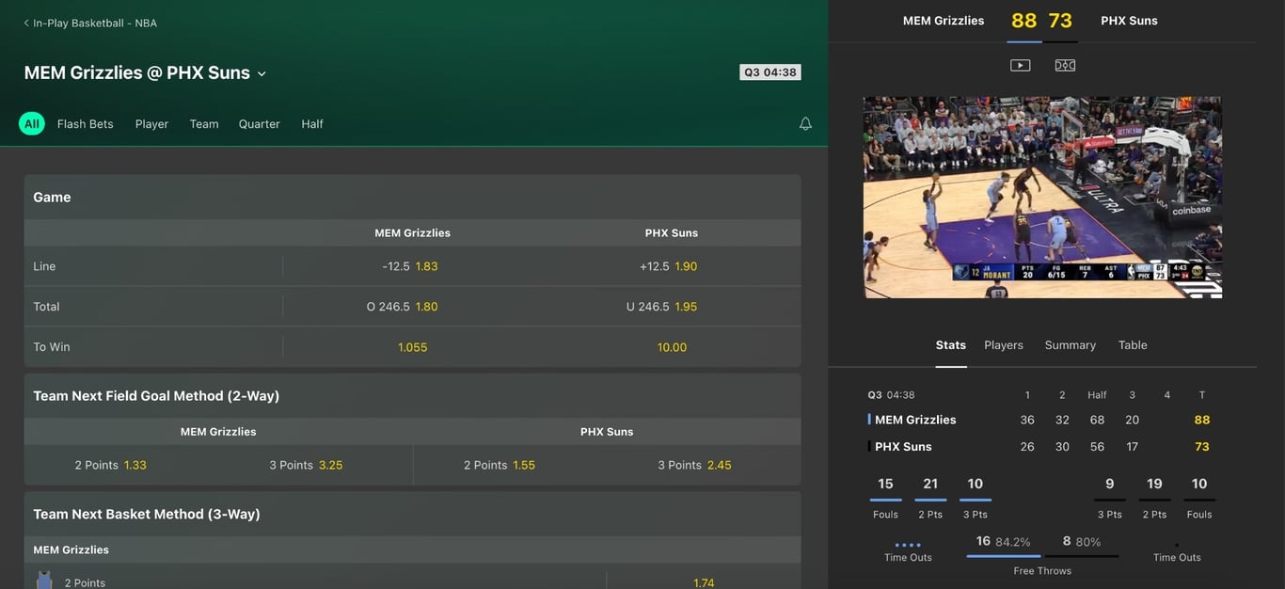
Task: Select Grizzlies 2 Points next field goal 1.33
Action: point(111,465)
